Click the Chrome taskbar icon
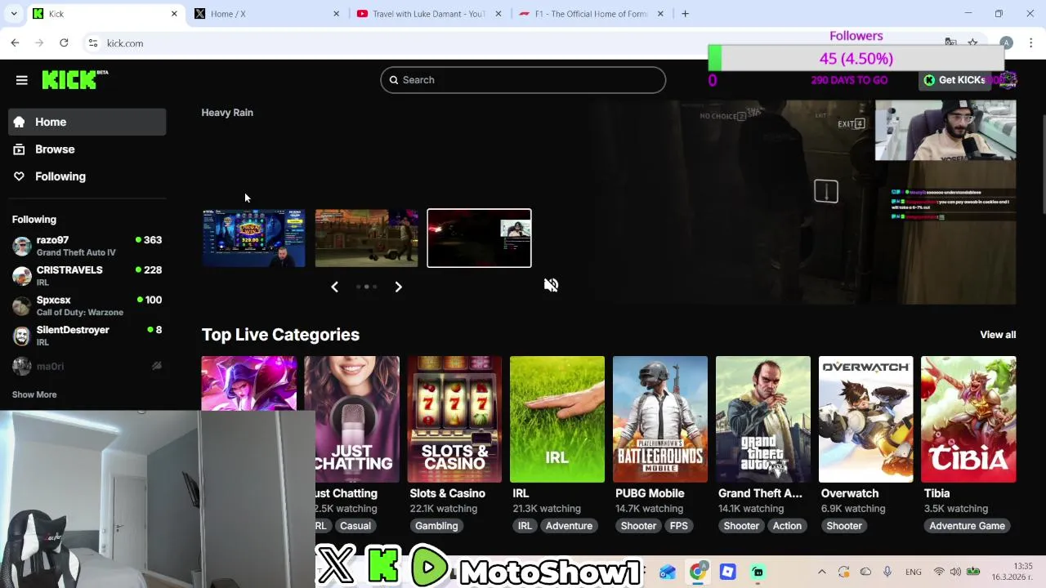1046x588 pixels. [697, 572]
